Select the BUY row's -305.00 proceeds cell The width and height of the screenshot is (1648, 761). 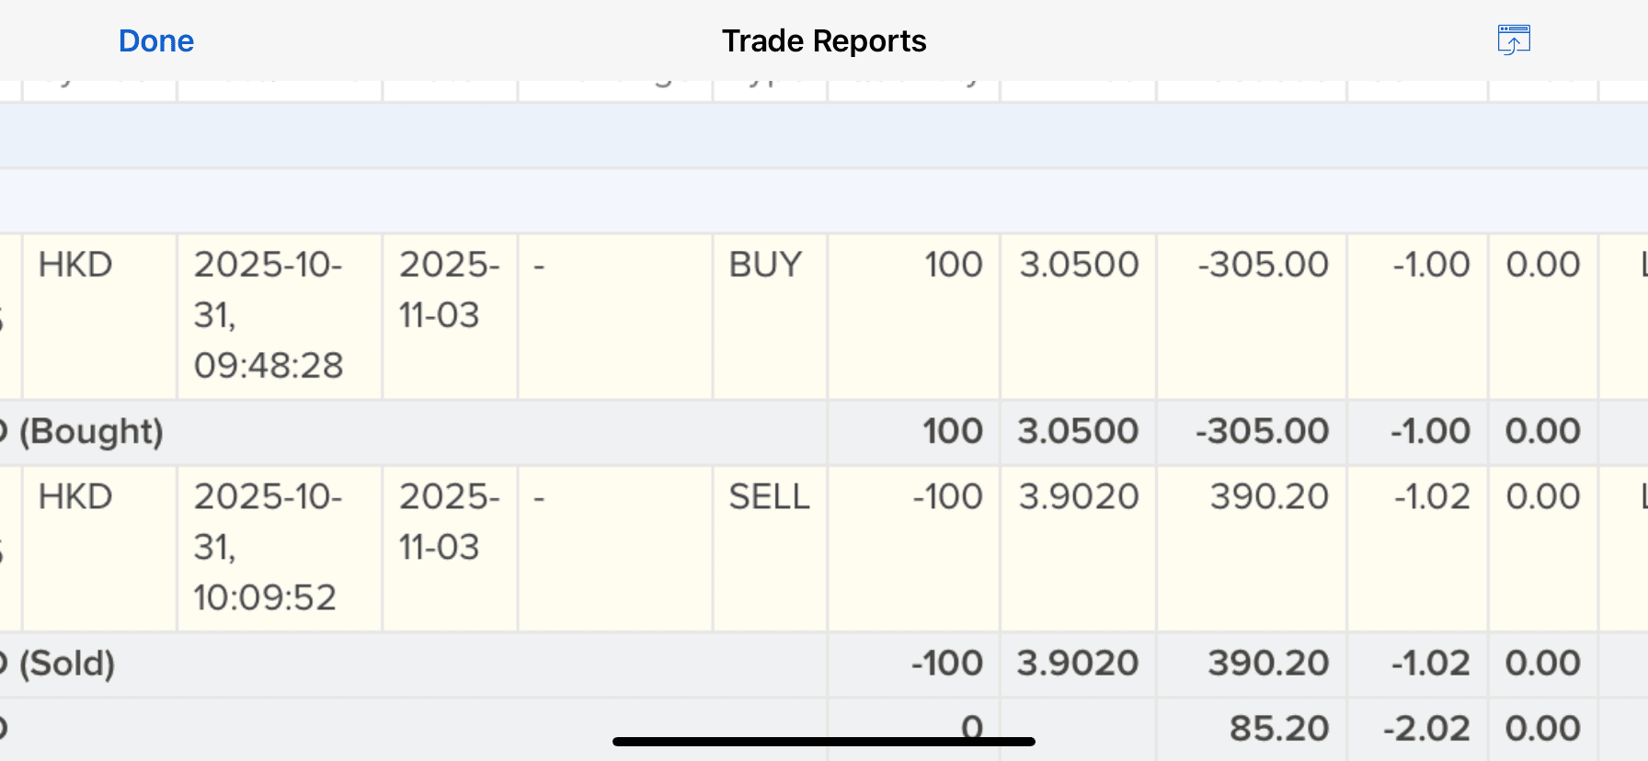(1263, 266)
